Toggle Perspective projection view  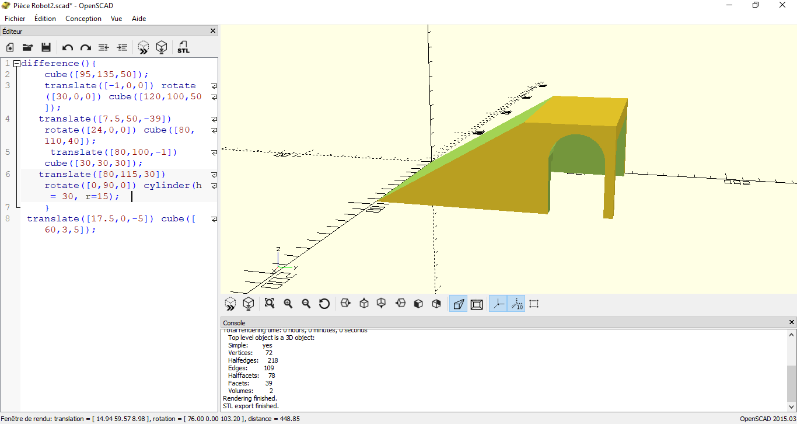tap(458, 304)
